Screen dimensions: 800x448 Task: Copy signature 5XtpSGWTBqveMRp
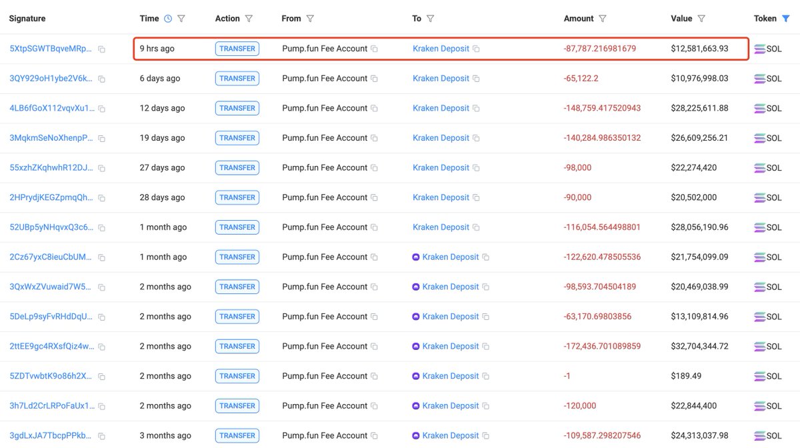click(x=102, y=49)
